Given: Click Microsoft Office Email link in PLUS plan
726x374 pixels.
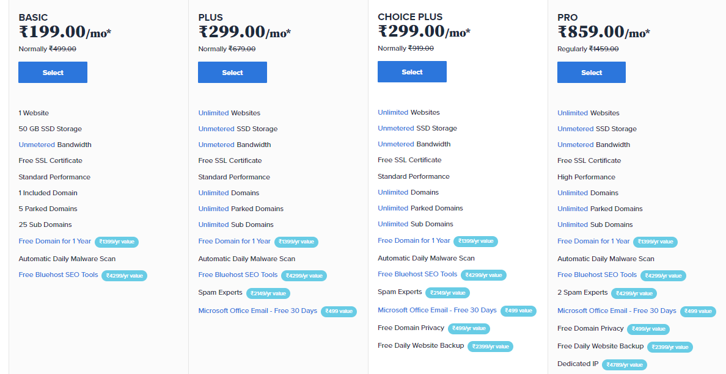Looking at the screenshot, I should click(257, 311).
